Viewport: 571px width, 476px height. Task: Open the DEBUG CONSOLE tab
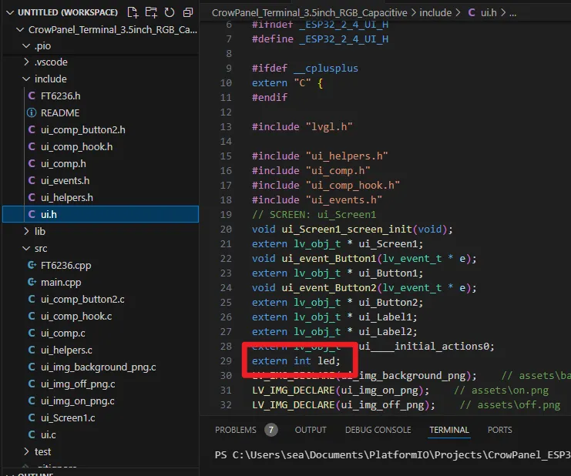tap(378, 430)
